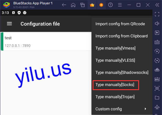Go to BlueStacks home screen
Image resolution: width=162 pixels, height=115 pixels.
(x=73, y=5)
